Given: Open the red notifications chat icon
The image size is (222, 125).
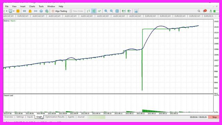Looking at the screenshot, I should tap(205, 11).
